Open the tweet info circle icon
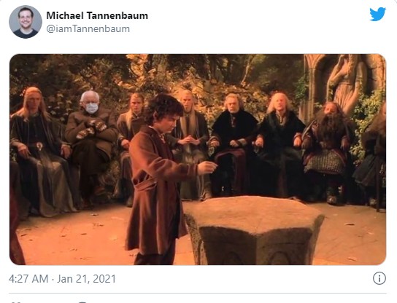Viewport: 397px width, 303px height. (379, 278)
